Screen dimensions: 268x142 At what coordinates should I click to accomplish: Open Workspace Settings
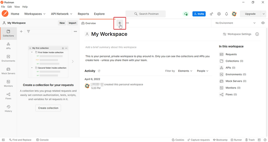point(237,34)
